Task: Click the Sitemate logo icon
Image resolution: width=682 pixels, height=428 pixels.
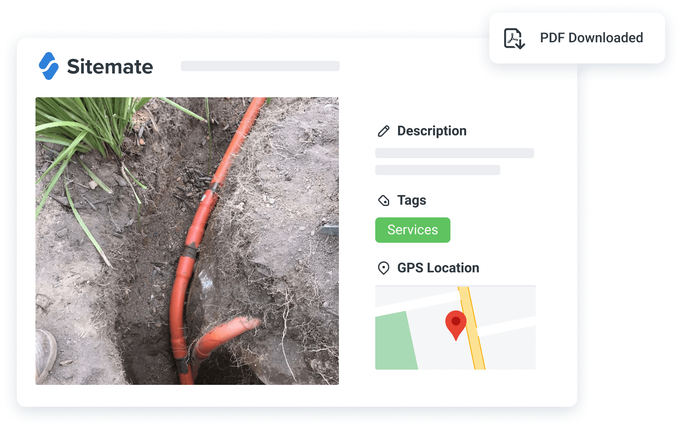Action: tap(49, 66)
